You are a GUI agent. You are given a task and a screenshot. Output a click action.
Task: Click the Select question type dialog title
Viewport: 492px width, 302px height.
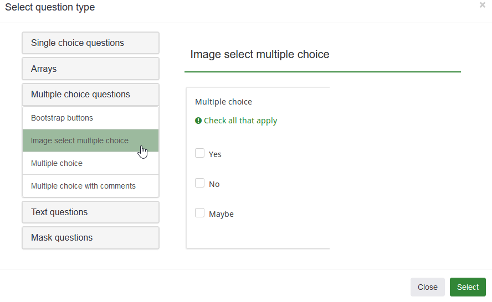pos(50,7)
